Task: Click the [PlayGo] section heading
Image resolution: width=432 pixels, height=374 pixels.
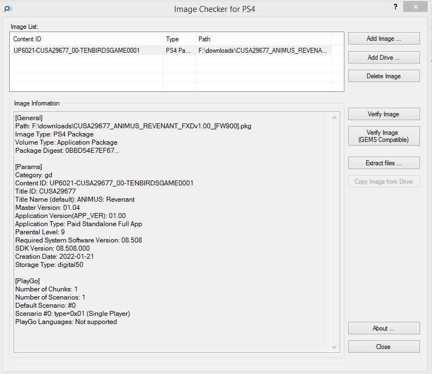Action: pyautogui.click(x=28, y=281)
